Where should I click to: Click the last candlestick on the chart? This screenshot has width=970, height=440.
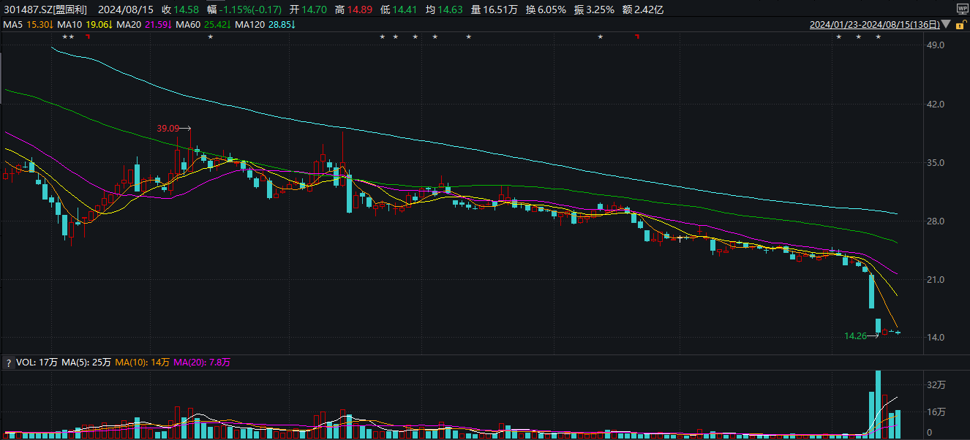point(898,333)
